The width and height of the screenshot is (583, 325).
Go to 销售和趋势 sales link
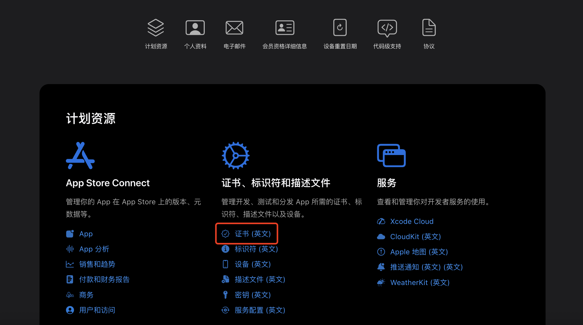point(97,264)
